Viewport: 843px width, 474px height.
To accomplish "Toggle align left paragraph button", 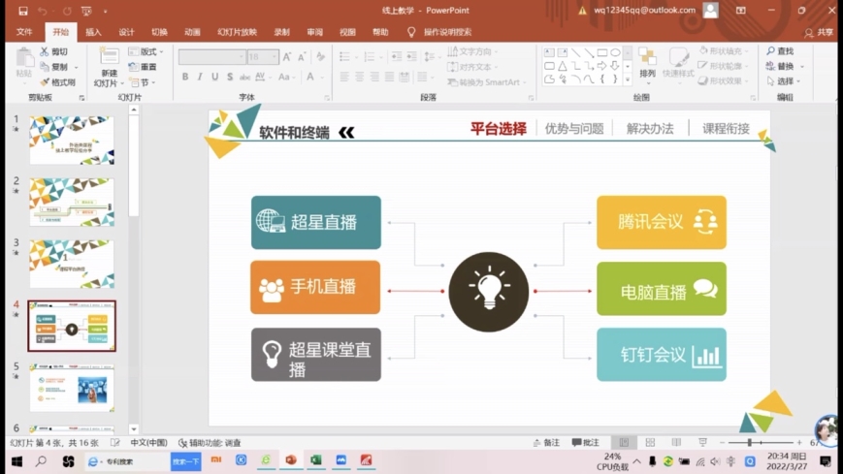I will tap(344, 77).
